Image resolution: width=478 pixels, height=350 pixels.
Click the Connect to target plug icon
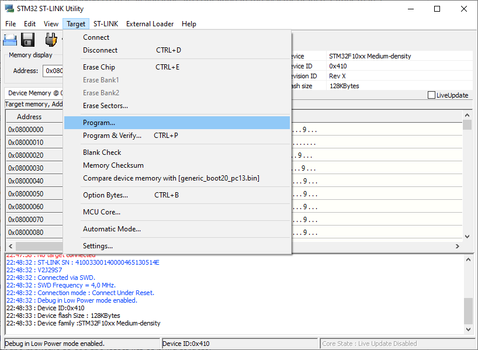click(51, 40)
